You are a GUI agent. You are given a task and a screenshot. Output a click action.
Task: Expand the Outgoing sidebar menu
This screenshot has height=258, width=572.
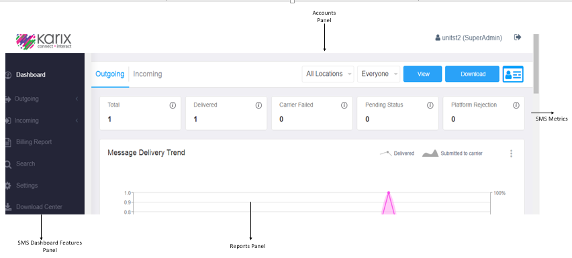[45, 99]
